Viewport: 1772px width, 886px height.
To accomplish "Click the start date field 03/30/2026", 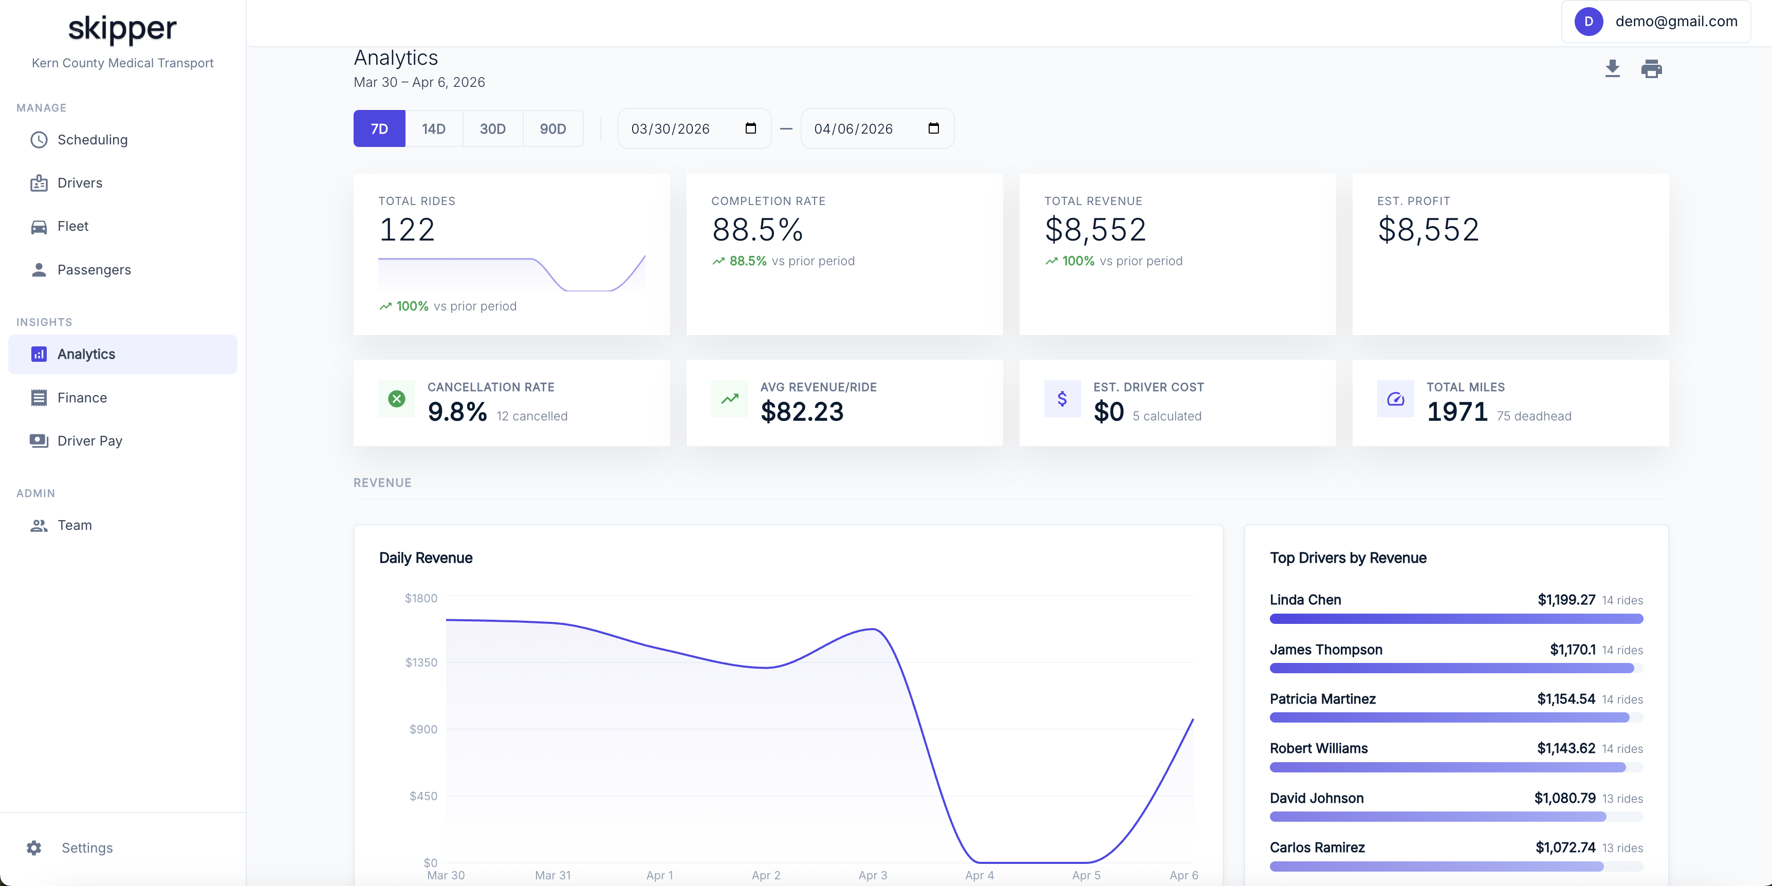I will [694, 128].
